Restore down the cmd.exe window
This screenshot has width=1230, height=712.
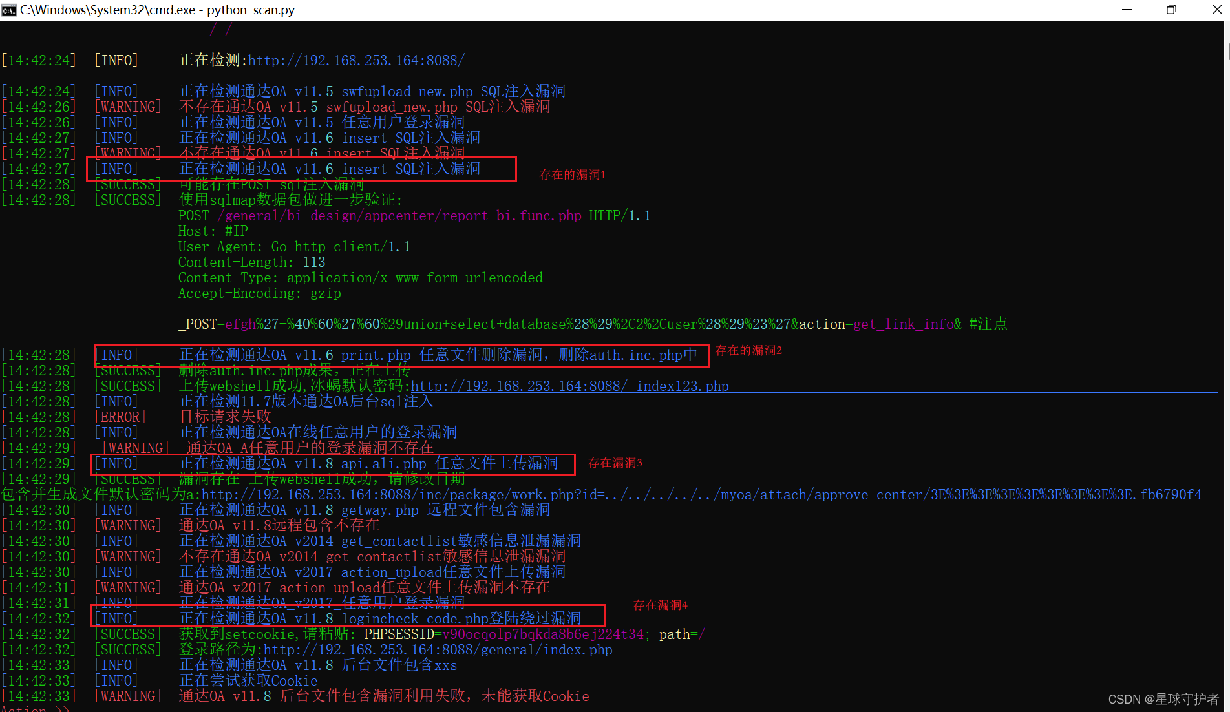pyautogui.click(x=1171, y=10)
